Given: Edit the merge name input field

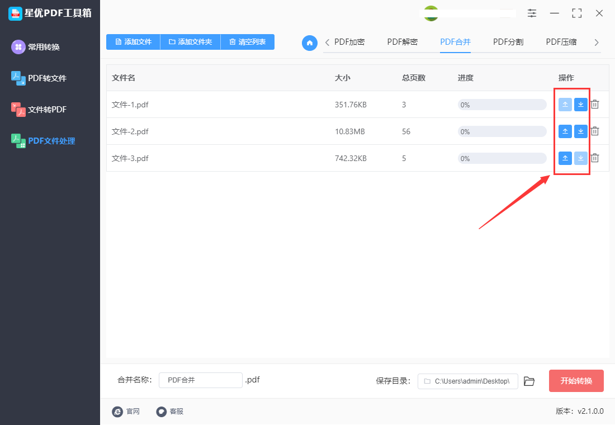Looking at the screenshot, I should click(200, 380).
